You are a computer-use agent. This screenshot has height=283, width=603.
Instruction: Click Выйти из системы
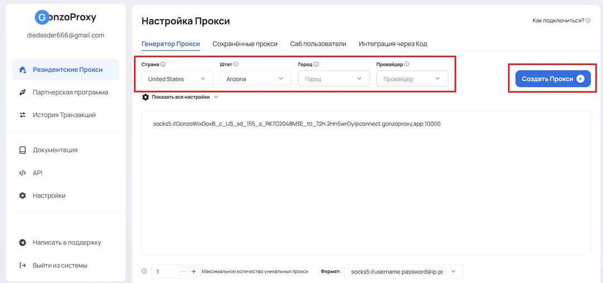(60, 265)
